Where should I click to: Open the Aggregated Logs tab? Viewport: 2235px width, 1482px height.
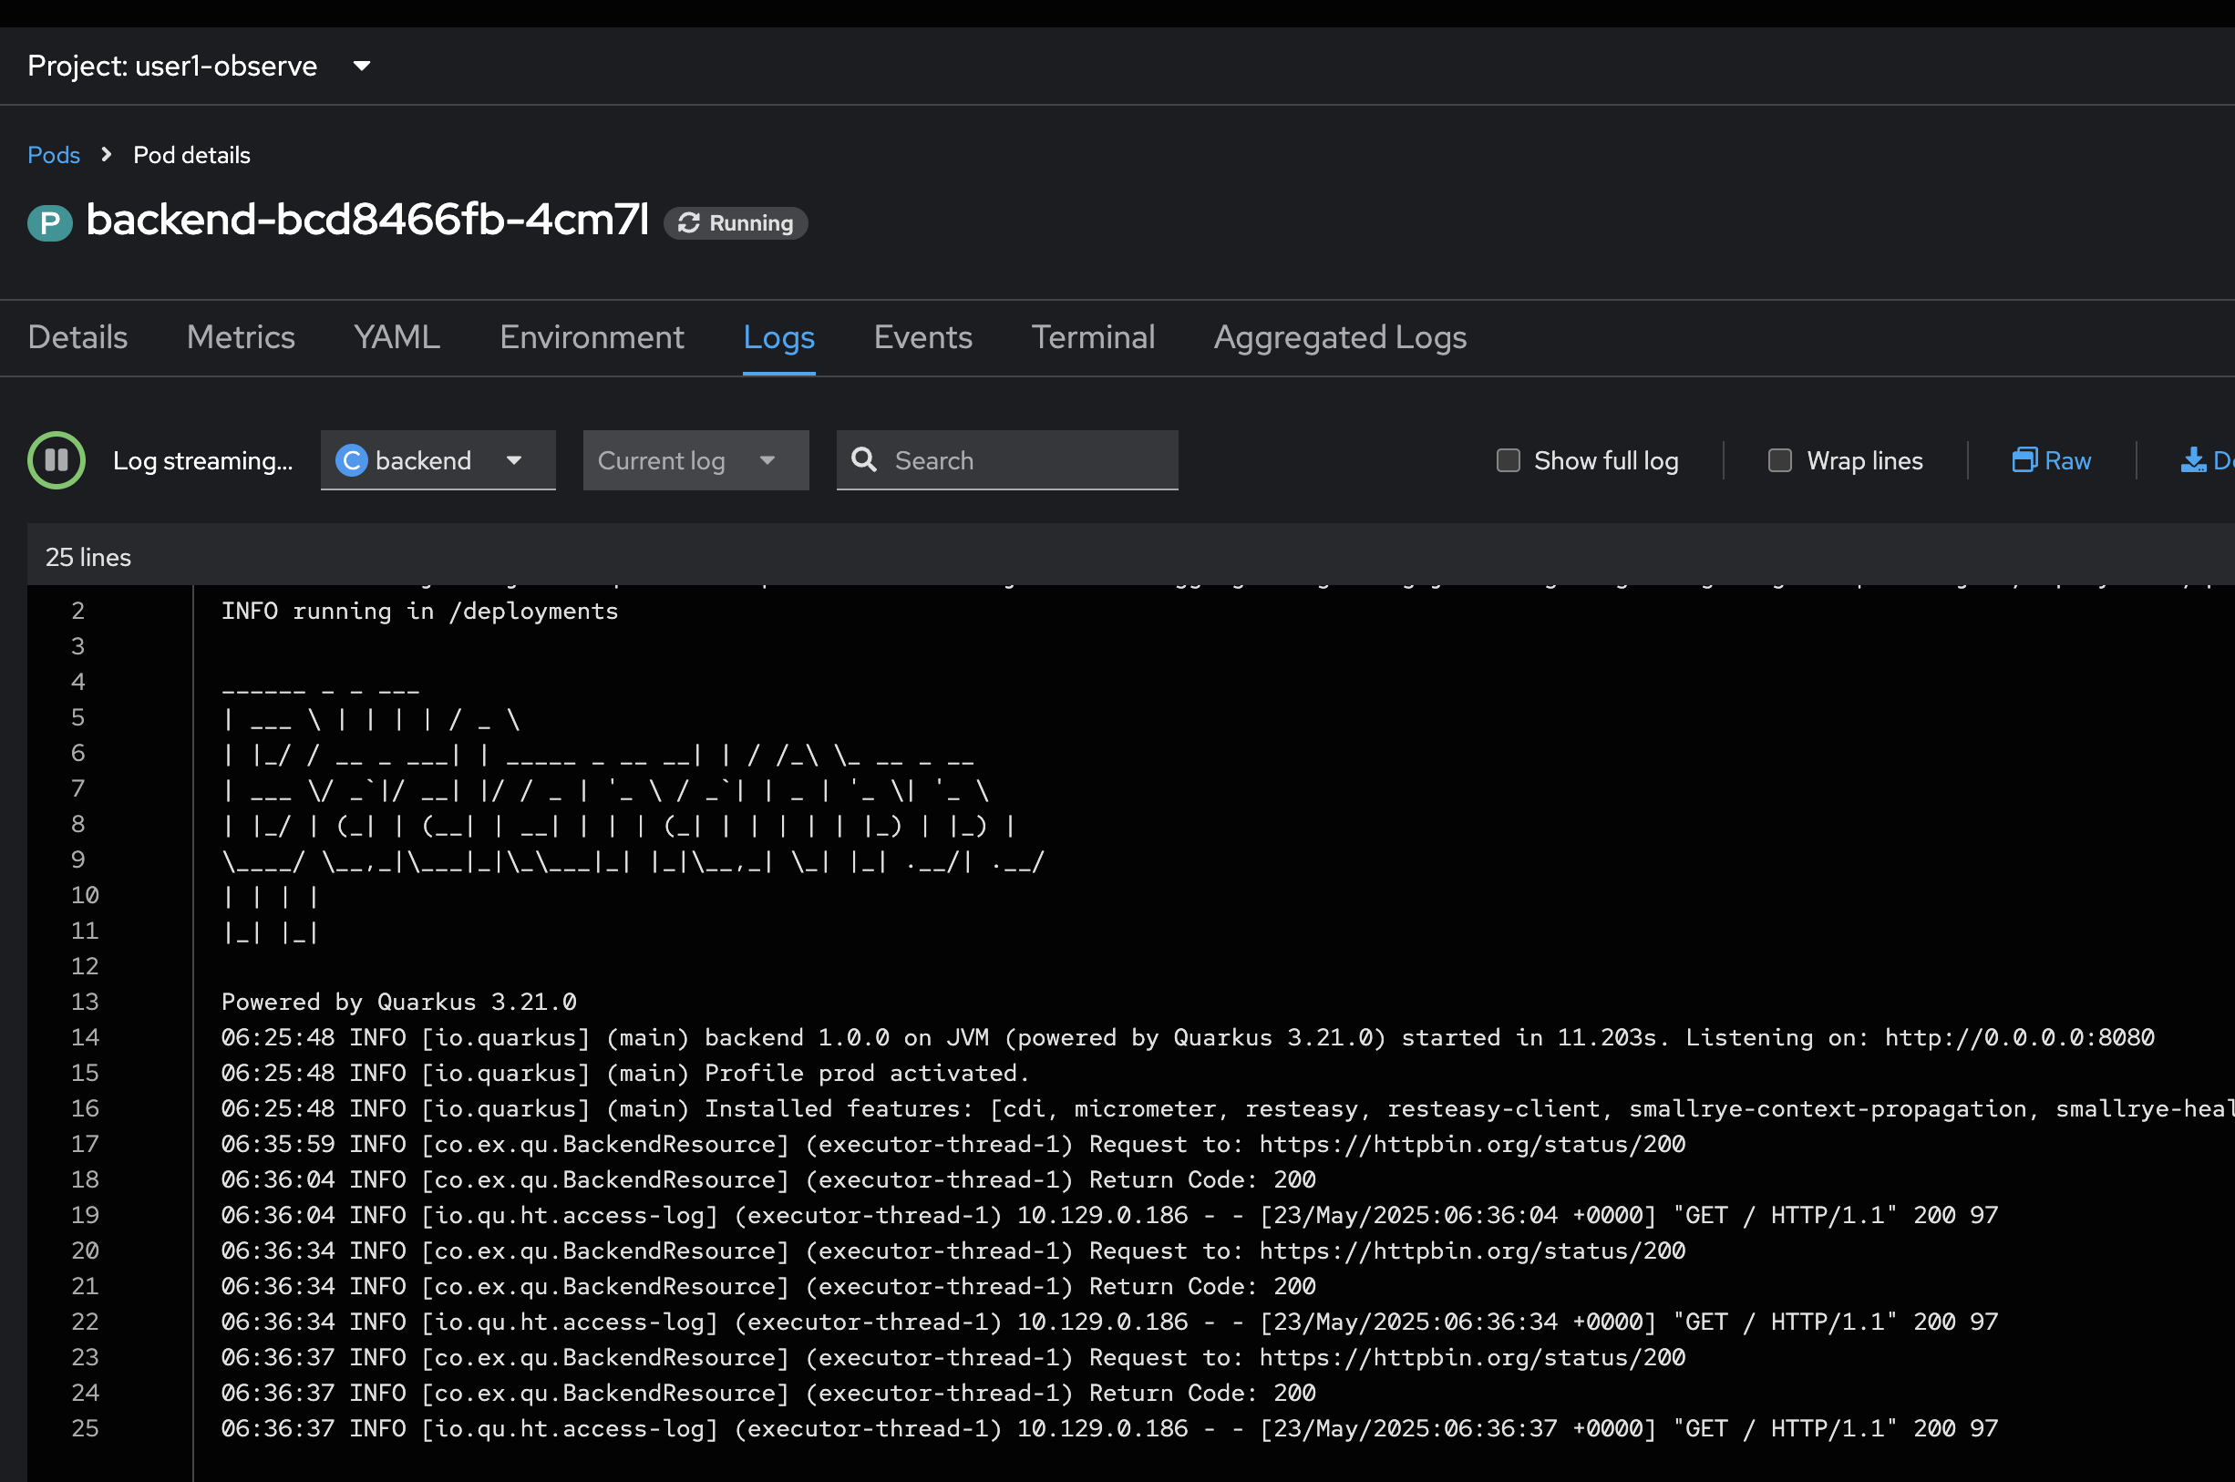(x=1340, y=337)
